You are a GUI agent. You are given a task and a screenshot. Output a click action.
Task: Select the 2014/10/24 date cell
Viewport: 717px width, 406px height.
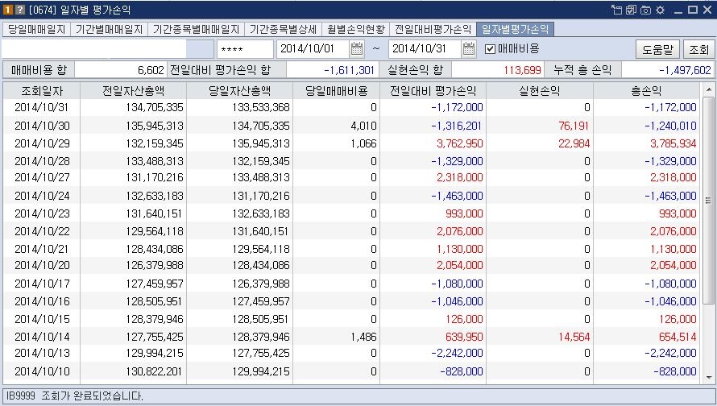tap(42, 196)
